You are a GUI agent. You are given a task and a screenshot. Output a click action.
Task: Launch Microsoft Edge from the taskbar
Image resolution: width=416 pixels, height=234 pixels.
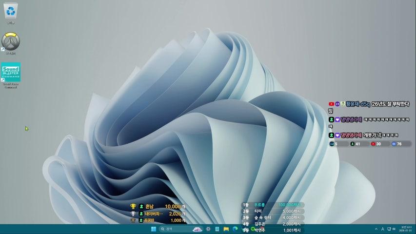tap(235, 229)
